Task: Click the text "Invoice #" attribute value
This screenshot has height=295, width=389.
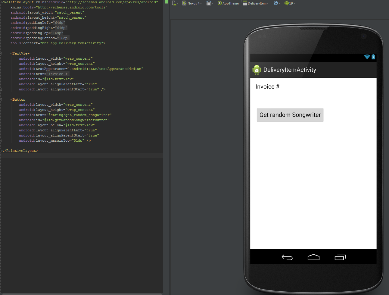Action: (58, 74)
